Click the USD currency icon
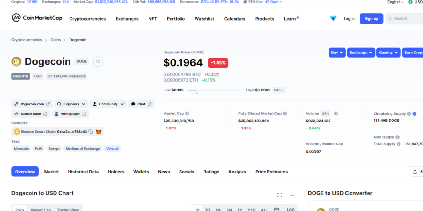423x211 pixels. [411, 2]
